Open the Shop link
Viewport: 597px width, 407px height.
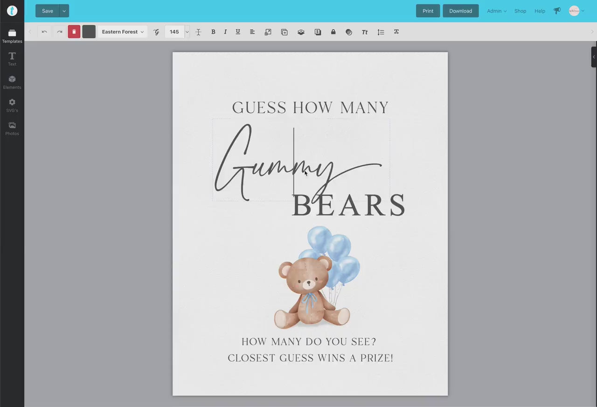pyautogui.click(x=520, y=11)
